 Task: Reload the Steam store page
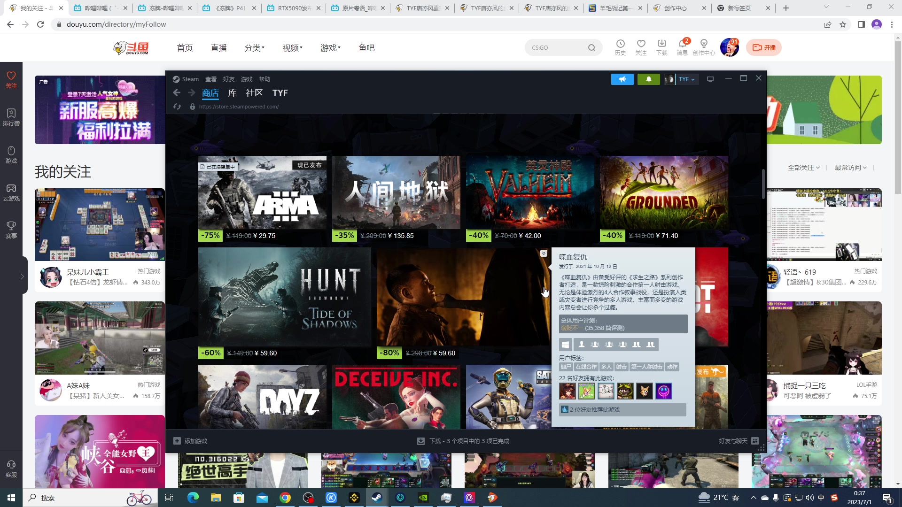(x=177, y=107)
